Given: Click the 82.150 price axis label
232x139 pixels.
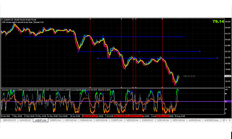Looking at the screenshot, I should (x=228, y=52).
